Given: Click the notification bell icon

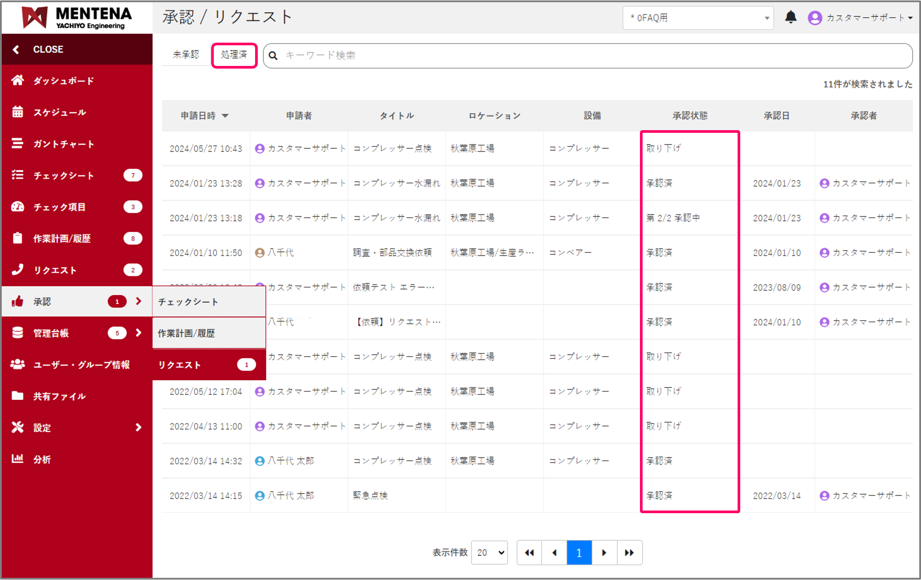Looking at the screenshot, I should tap(790, 18).
